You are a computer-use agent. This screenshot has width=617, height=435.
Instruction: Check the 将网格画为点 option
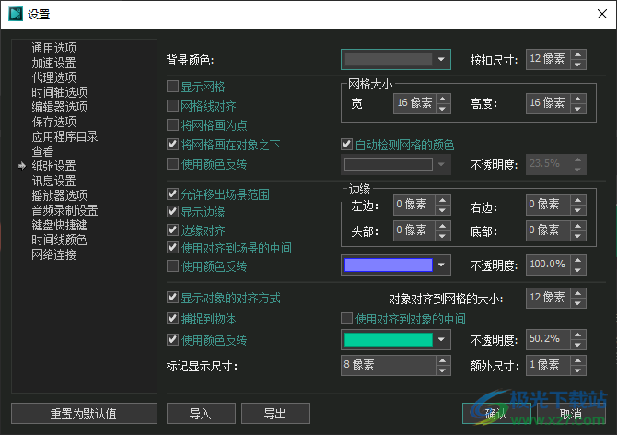pyautogui.click(x=172, y=124)
